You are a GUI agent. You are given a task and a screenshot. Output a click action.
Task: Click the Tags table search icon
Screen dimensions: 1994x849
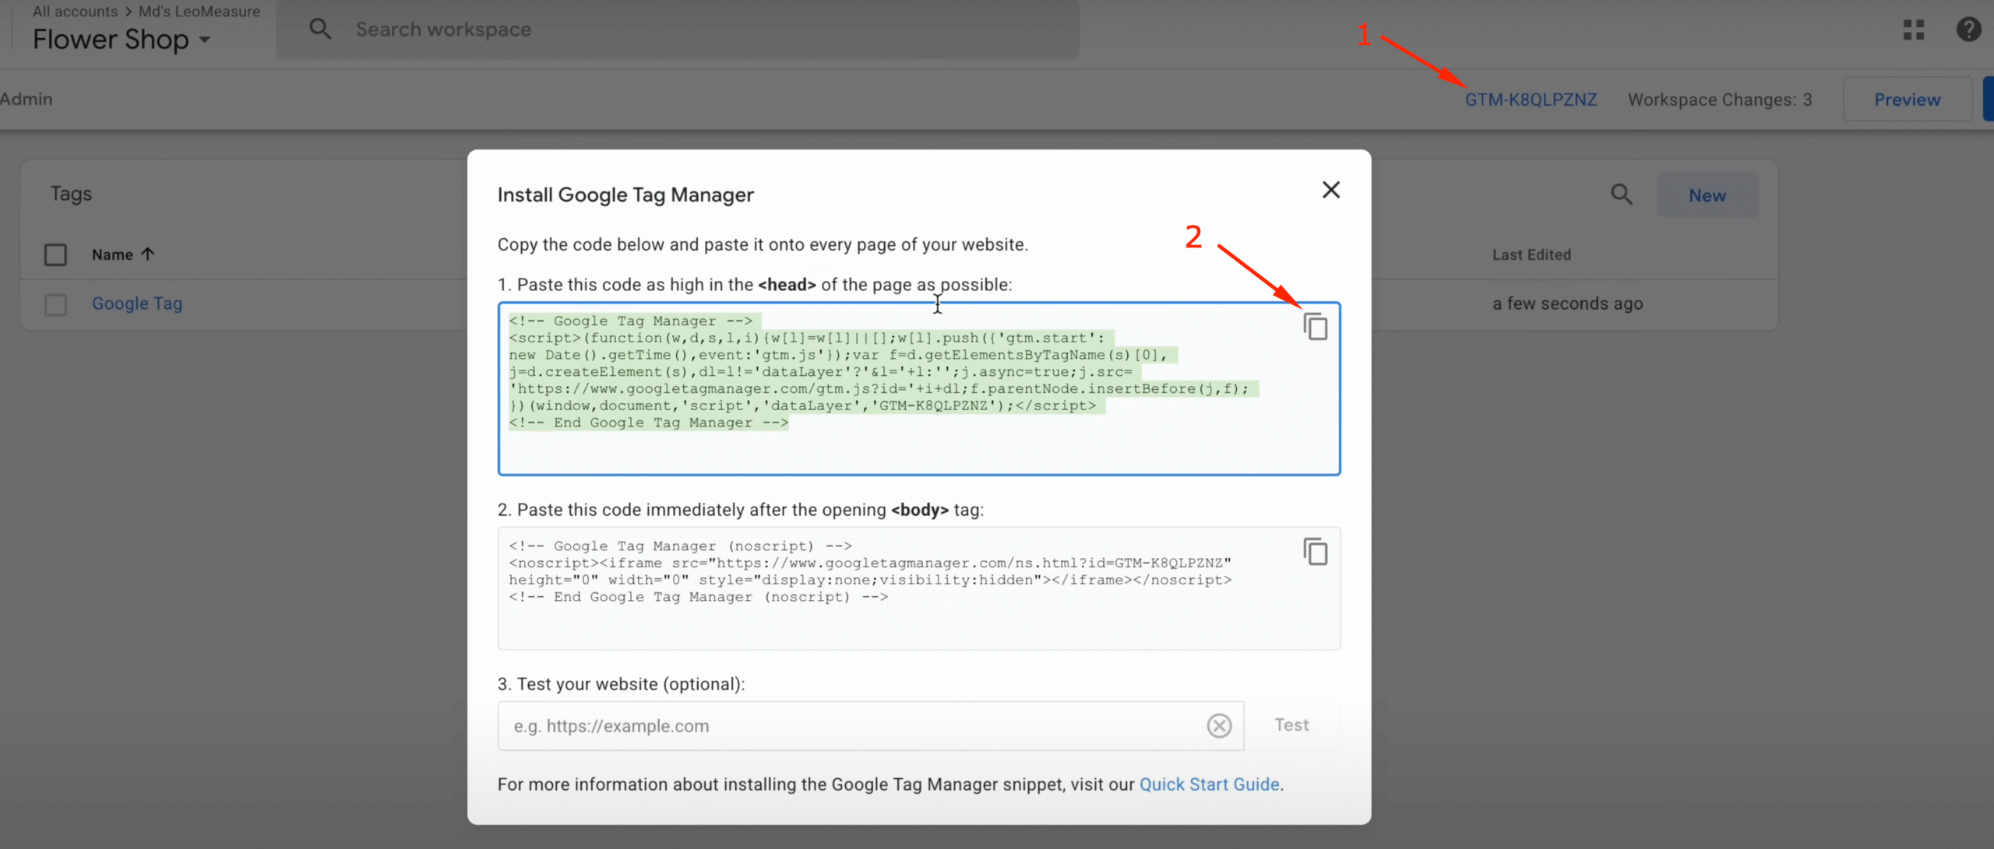pos(1622,195)
